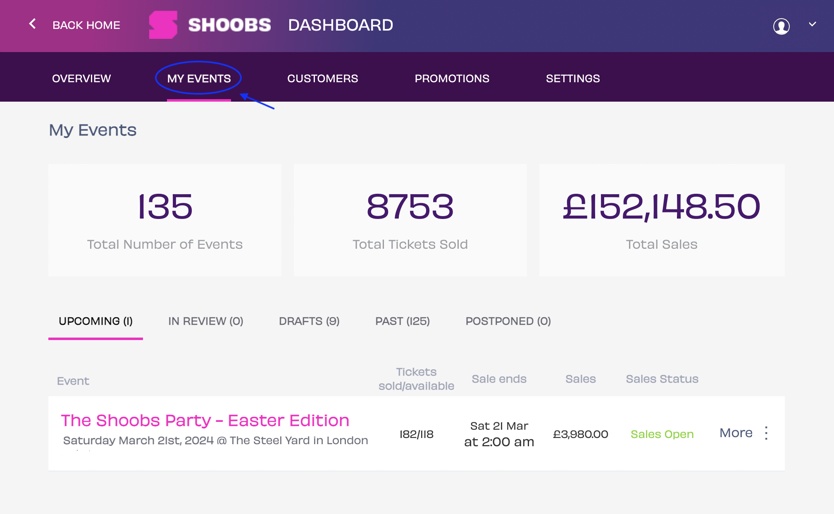Click the event venue line 'The Steel Yard in London'
Viewport: 834px width, 514px height.
299,440
